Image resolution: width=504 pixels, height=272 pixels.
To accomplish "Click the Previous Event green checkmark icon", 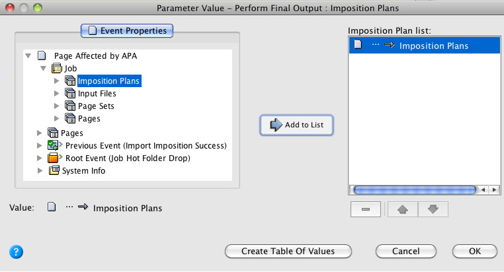I will tap(53, 145).
